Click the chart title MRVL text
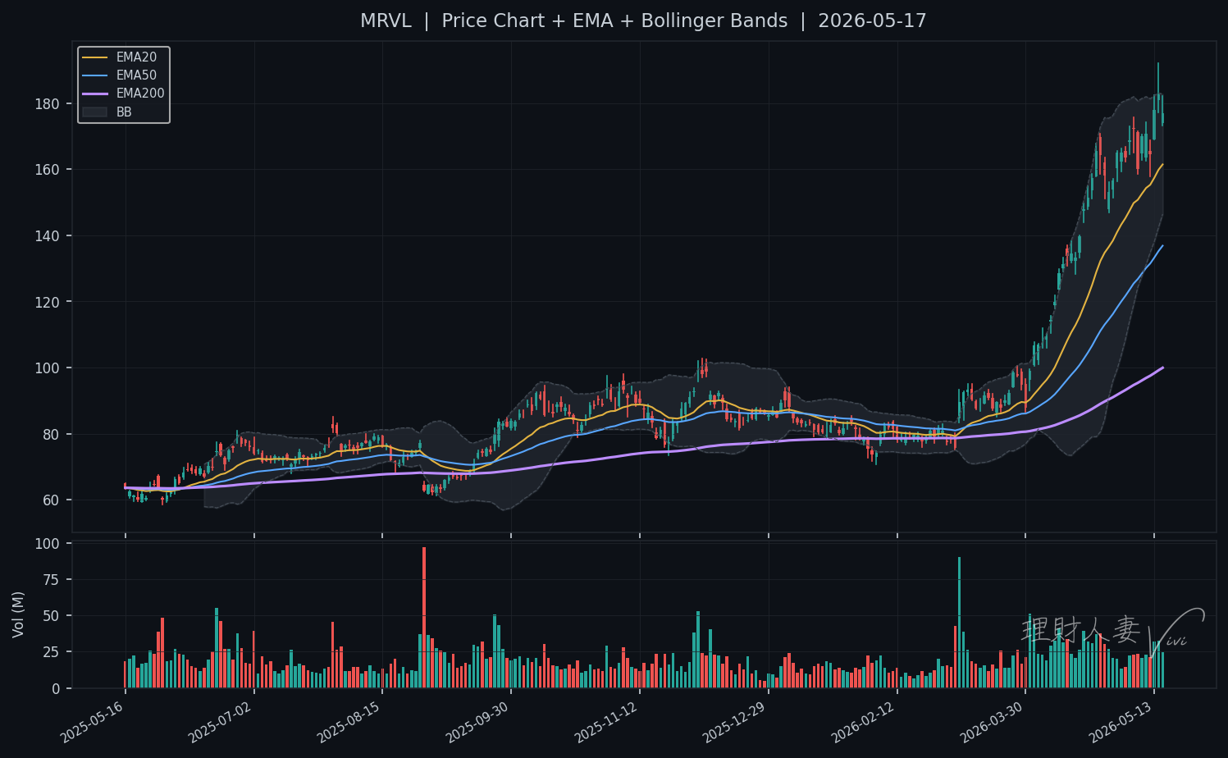The height and width of the screenshot is (758, 1228). [x=386, y=21]
